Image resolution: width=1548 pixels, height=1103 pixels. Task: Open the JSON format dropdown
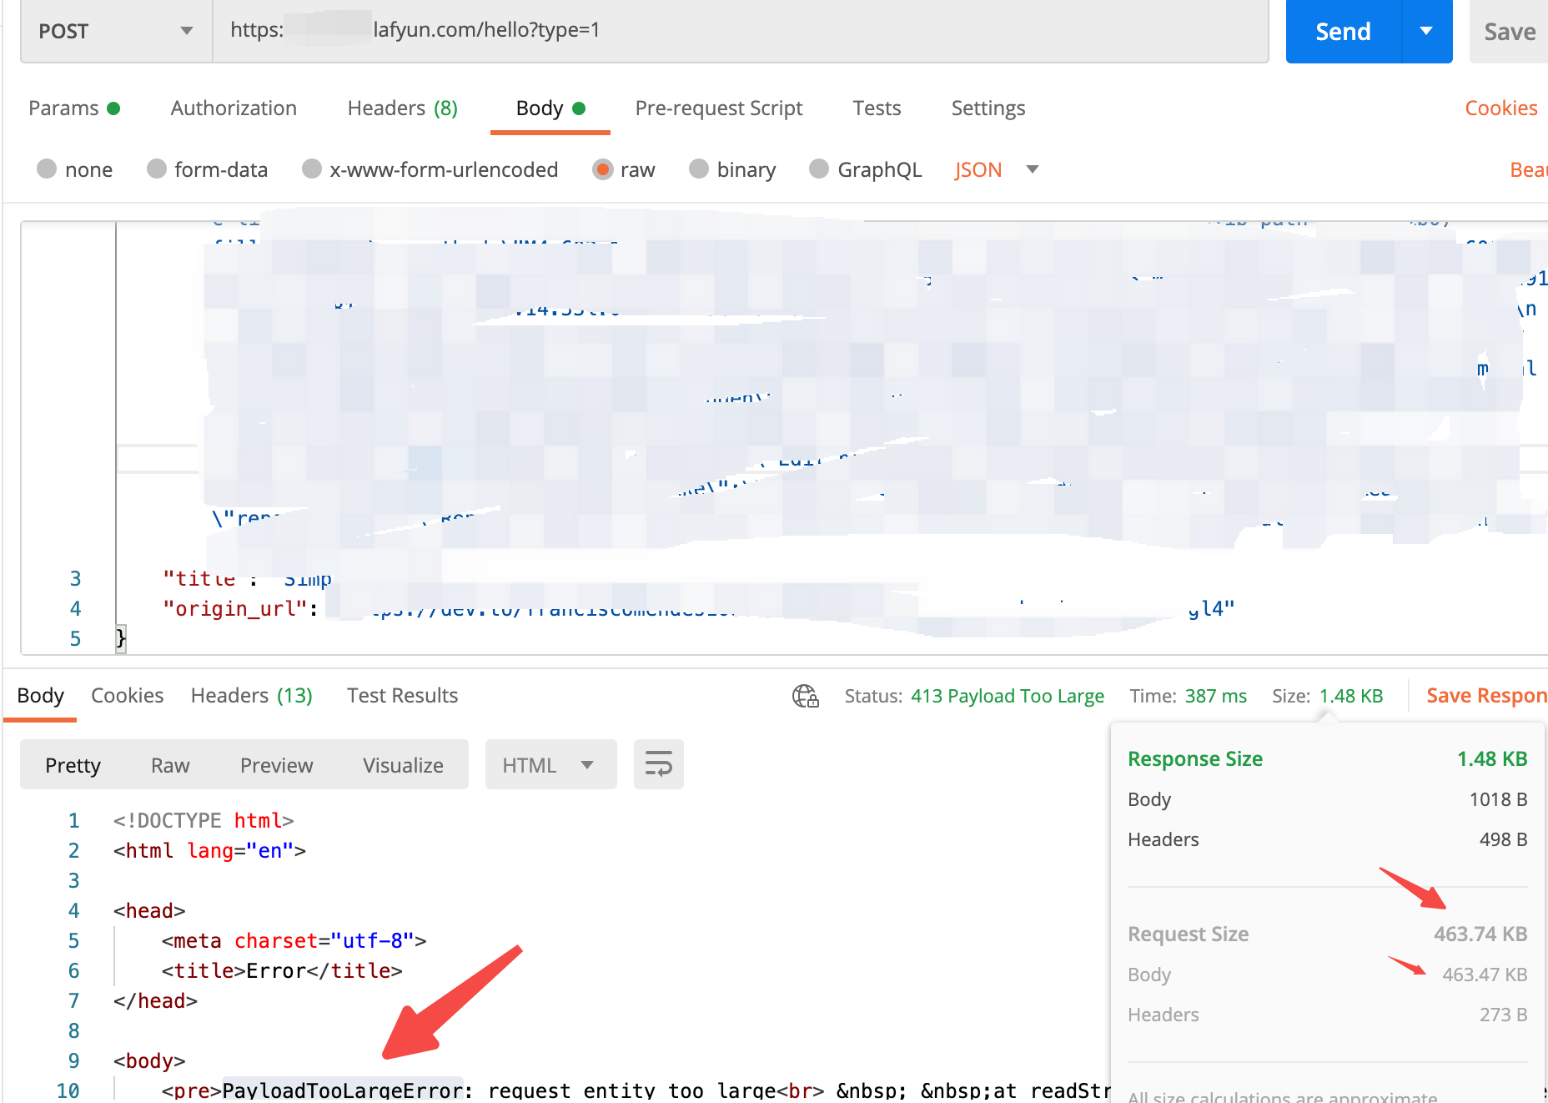pos(997,169)
